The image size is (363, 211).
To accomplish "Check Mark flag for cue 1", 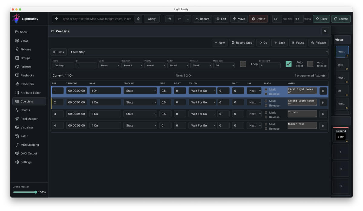I will [x=266, y=89].
